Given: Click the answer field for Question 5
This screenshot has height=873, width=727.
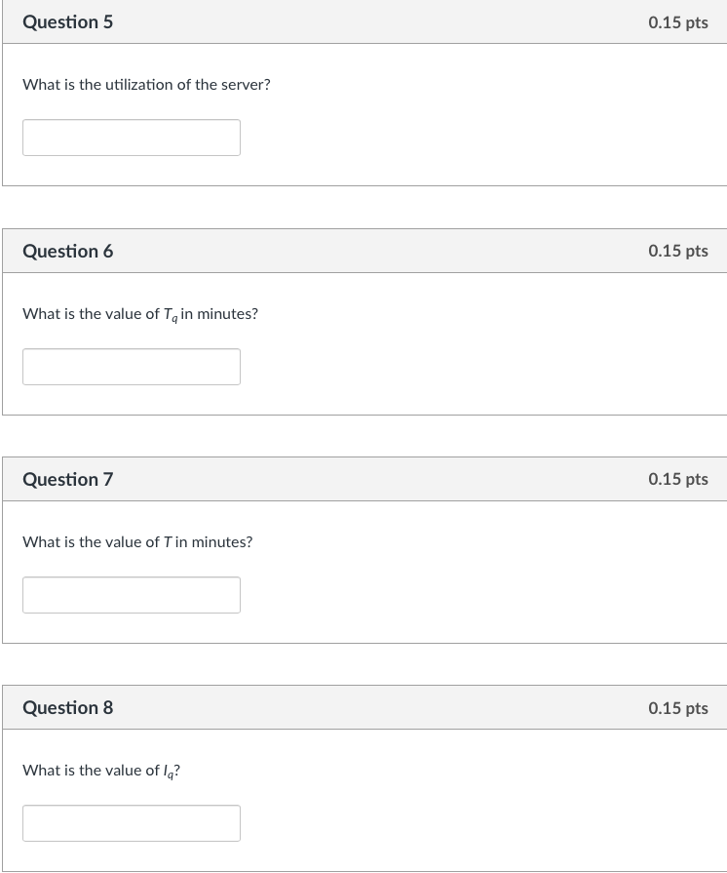Looking at the screenshot, I should (132, 137).
